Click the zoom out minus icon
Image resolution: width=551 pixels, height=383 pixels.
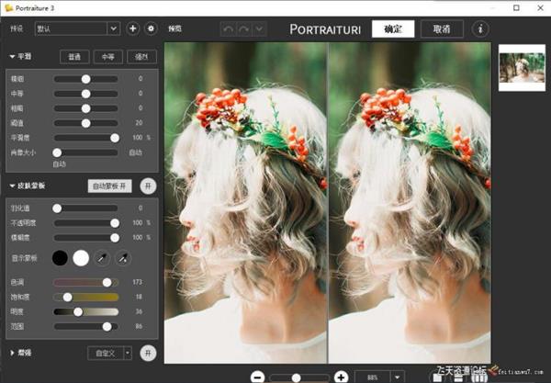257,377
